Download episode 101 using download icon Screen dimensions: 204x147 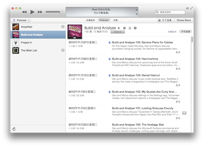pyautogui.click(x=184, y=113)
